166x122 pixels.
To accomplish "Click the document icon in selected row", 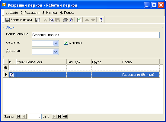I will [12, 75].
